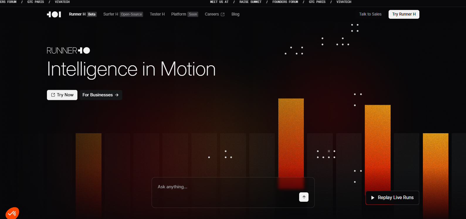466x219 pixels.
Task: Click the H company logo in navbar
Action: tap(54, 14)
